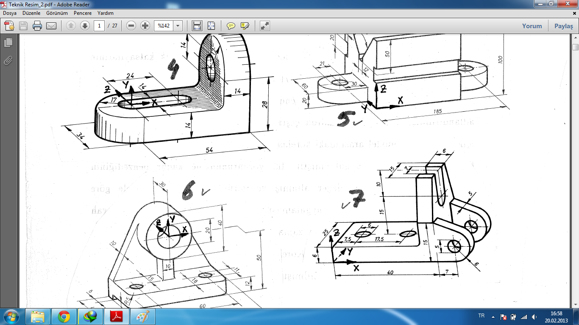Click the %142 zoom value field

pos(164,26)
